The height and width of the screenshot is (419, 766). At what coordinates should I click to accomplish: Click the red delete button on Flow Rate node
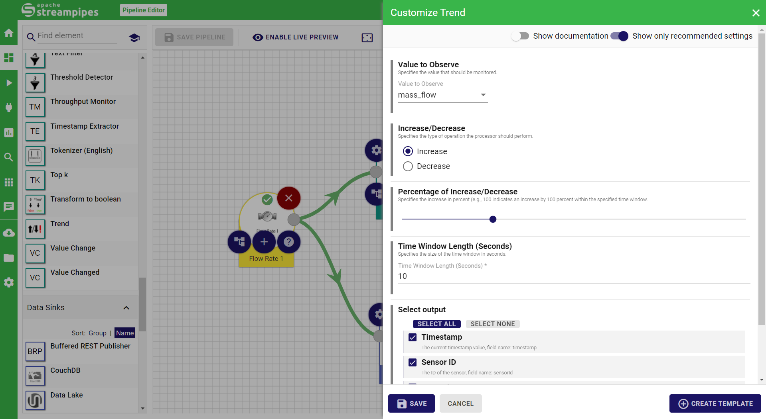[288, 198]
